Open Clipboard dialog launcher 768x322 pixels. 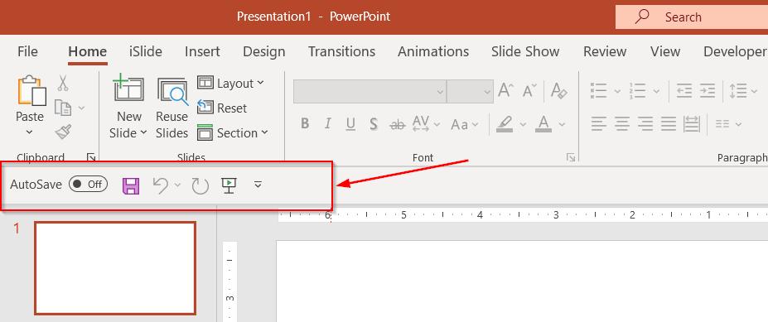[x=91, y=157]
